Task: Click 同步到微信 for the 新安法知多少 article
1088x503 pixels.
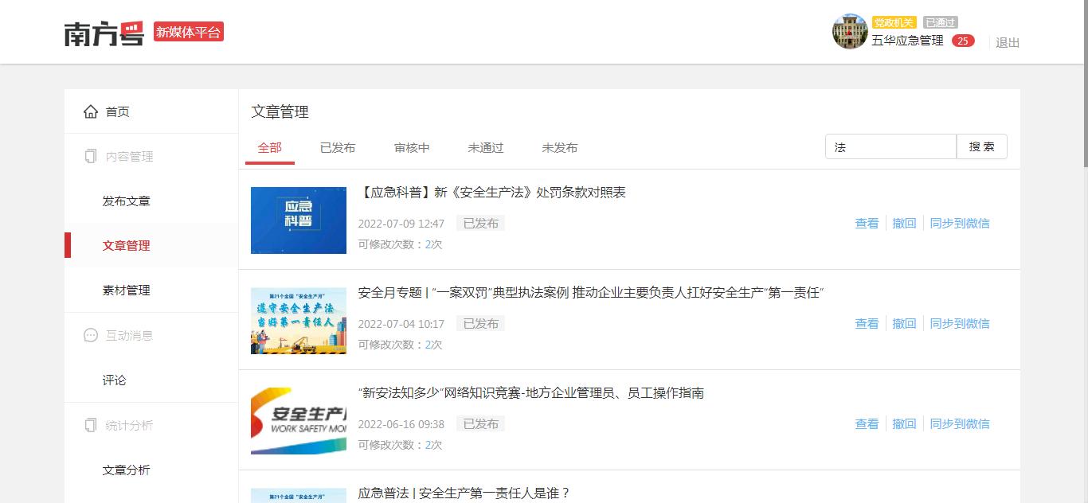Action: point(960,424)
